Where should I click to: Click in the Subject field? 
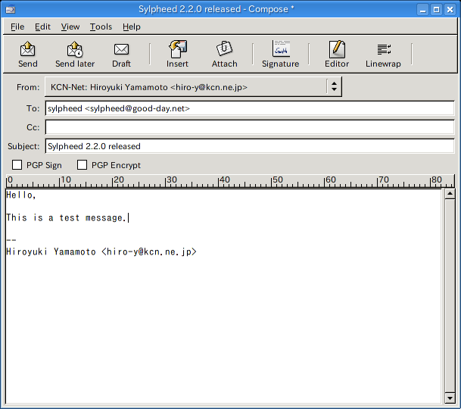[250, 146]
